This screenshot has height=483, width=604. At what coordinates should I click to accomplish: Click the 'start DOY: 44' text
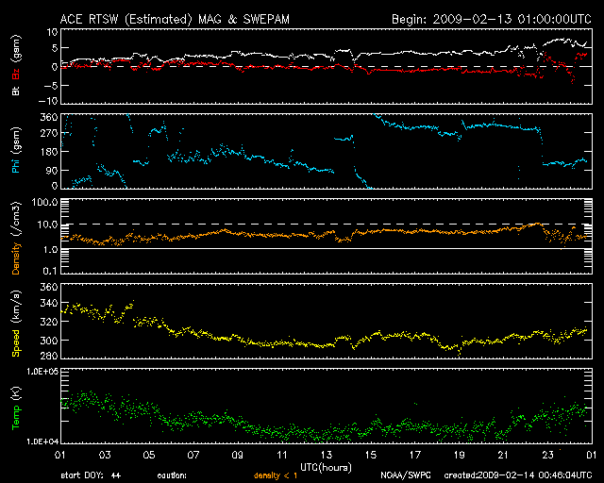91,475
